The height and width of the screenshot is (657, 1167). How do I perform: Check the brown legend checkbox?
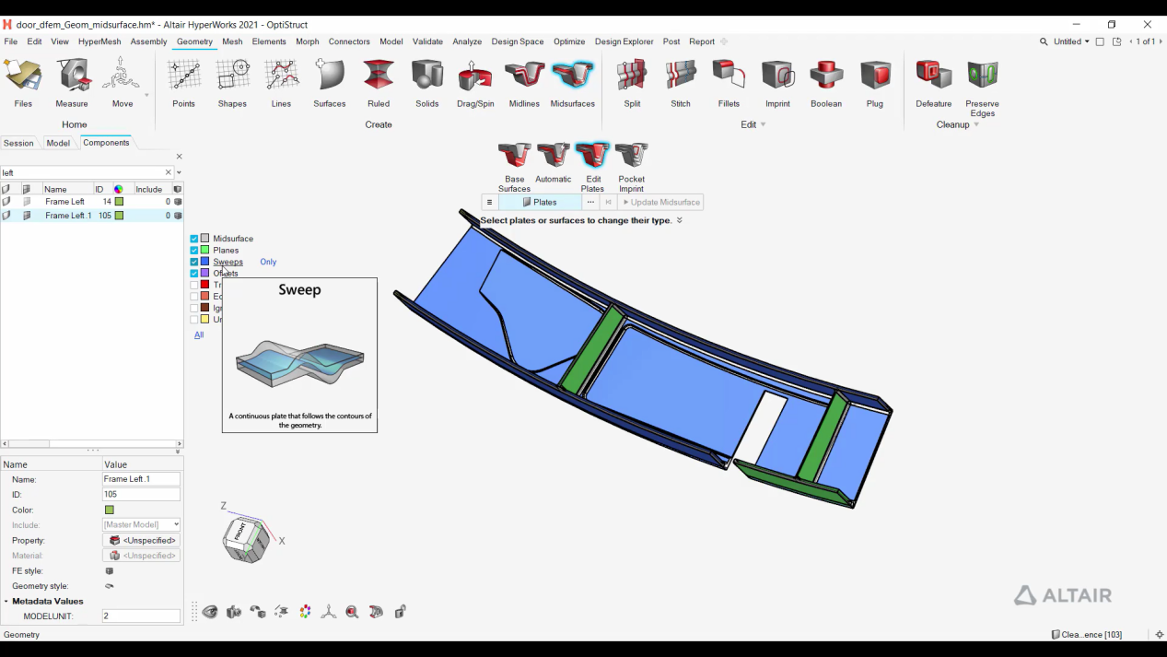point(194,308)
